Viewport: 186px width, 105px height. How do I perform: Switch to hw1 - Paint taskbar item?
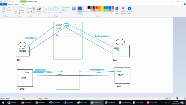pos(82,102)
